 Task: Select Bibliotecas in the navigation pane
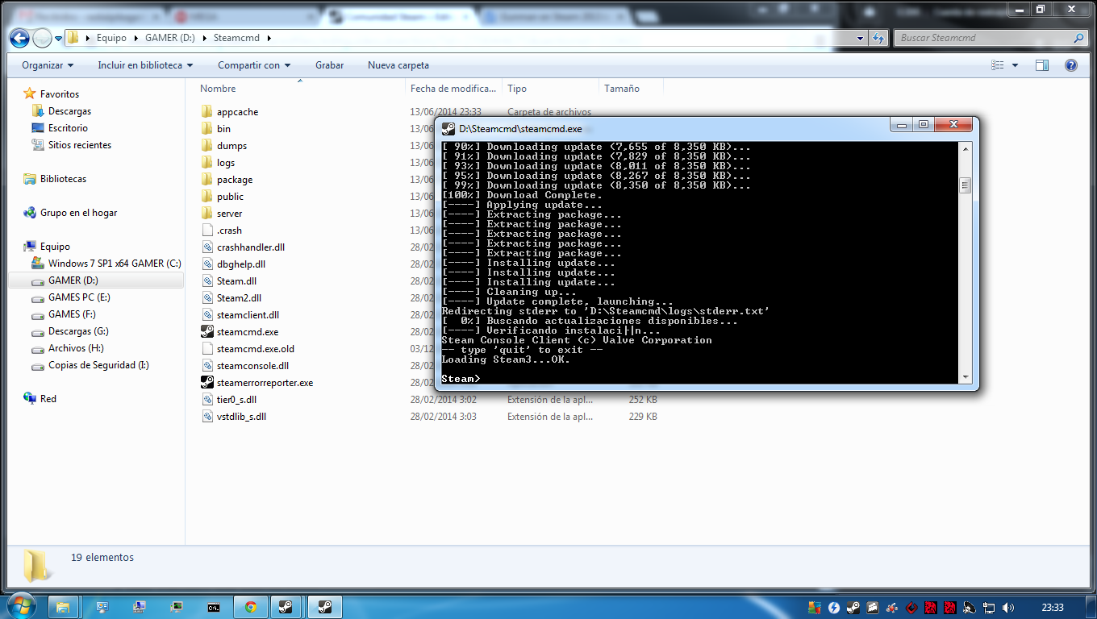tap(63, 179)
